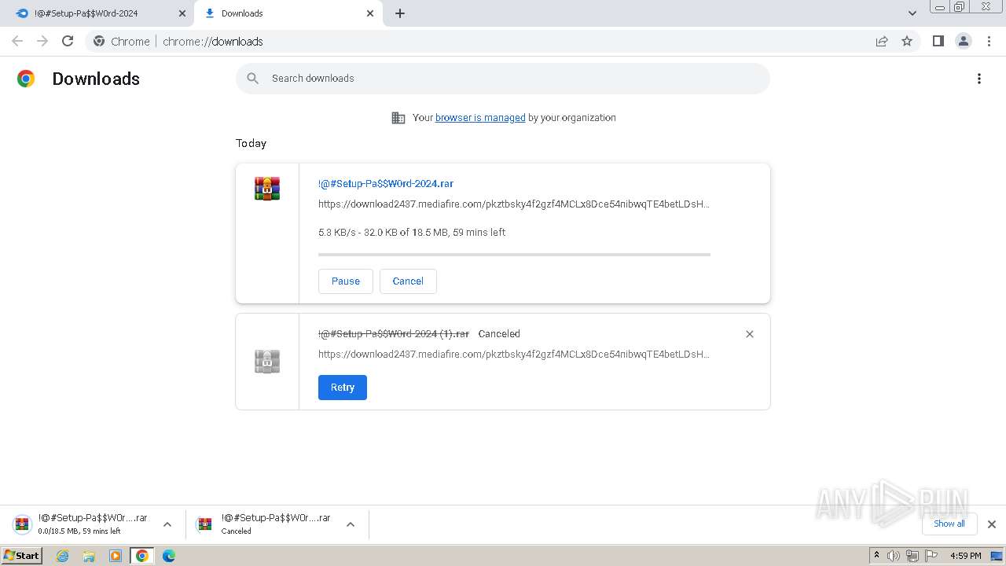Close the Downloads tab

pyautogui.click(x=370, y=13)
